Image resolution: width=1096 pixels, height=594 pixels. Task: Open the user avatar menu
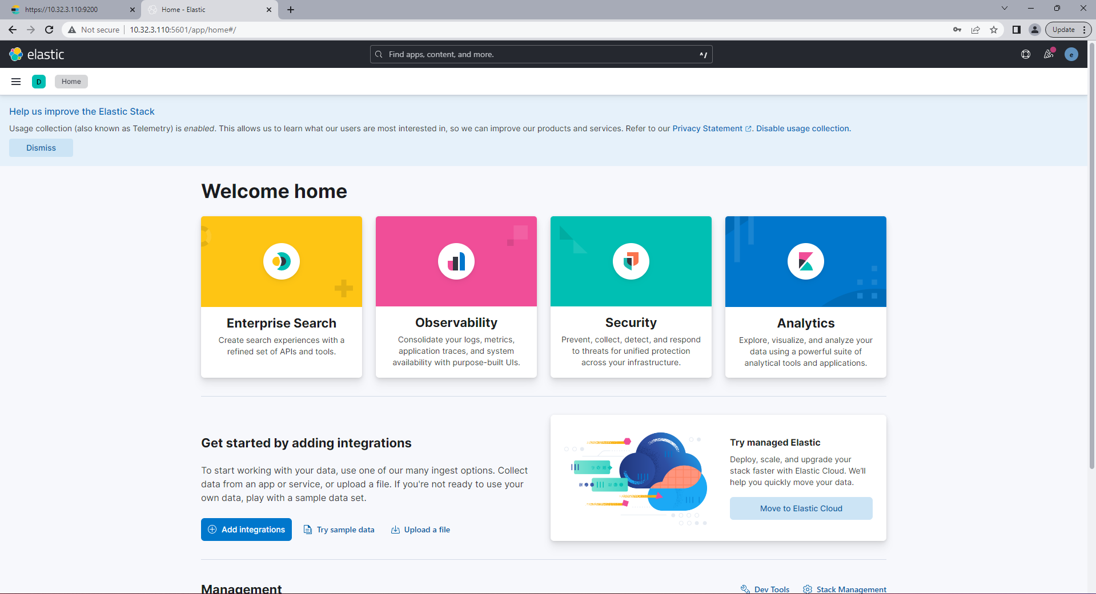(x=1071, y=54)
